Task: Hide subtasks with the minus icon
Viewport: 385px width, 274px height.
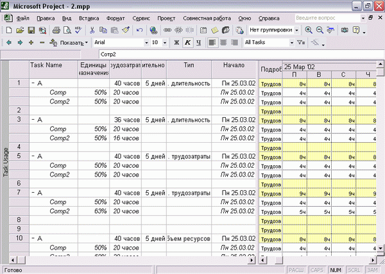Action: pyautogui.click(x=42, y=43)
